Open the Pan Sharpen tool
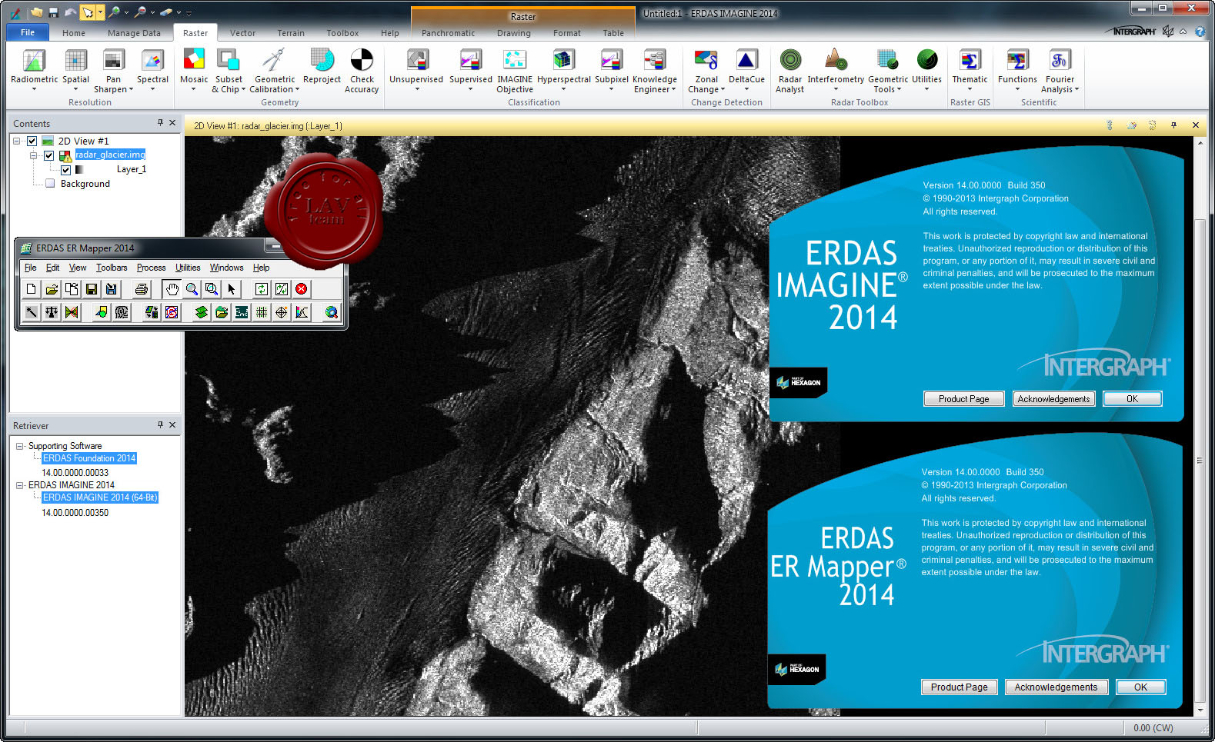1215x742 pixels. (113, 69)
